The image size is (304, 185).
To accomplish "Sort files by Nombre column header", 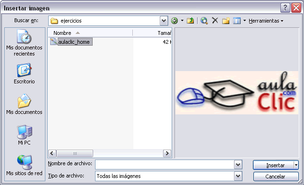I will click(90, 33).
